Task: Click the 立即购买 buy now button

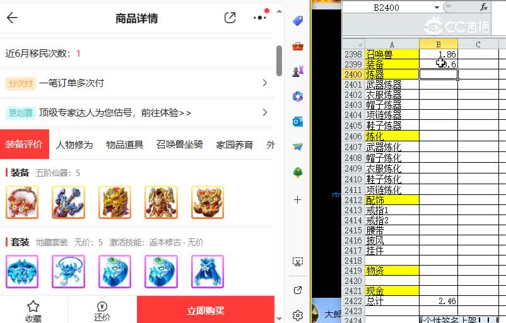Action: pos(206,310)
